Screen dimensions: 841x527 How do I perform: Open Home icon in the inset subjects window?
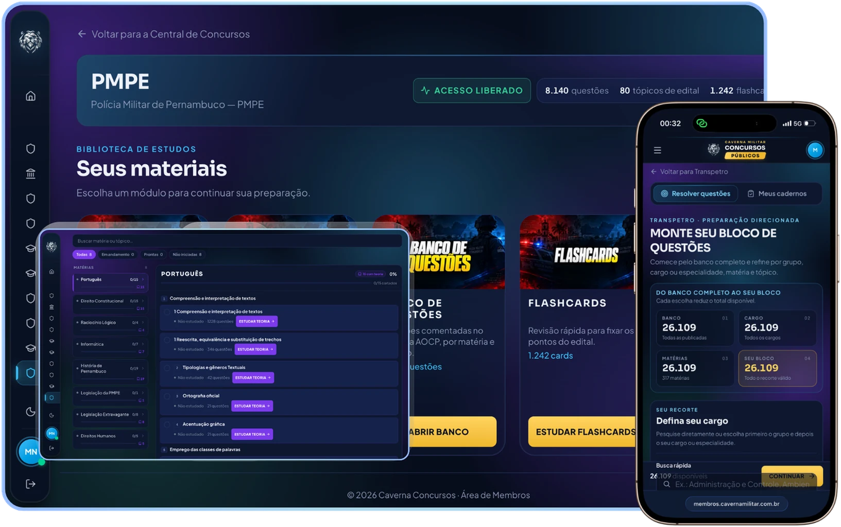pos(52,272)
